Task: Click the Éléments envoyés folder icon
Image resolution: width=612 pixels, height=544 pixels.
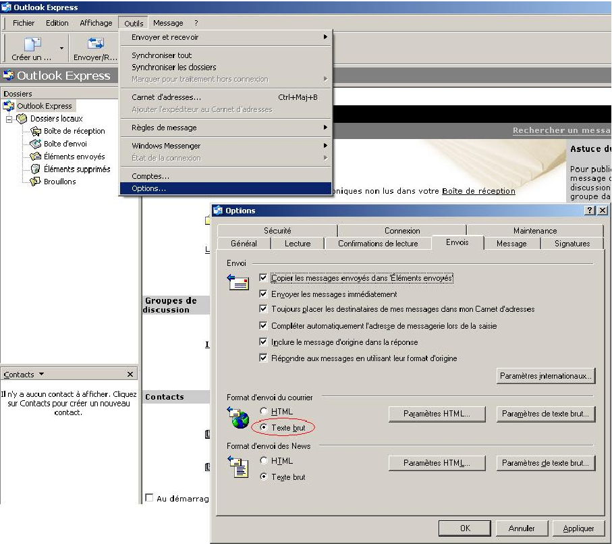Action: [x=36, y=156]
